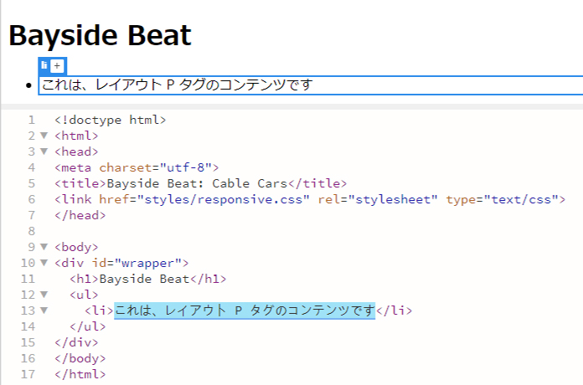This screenshot has height=385, width=583.
Task: Collapse the ul tag on line 12
Action: click(44, 295)
